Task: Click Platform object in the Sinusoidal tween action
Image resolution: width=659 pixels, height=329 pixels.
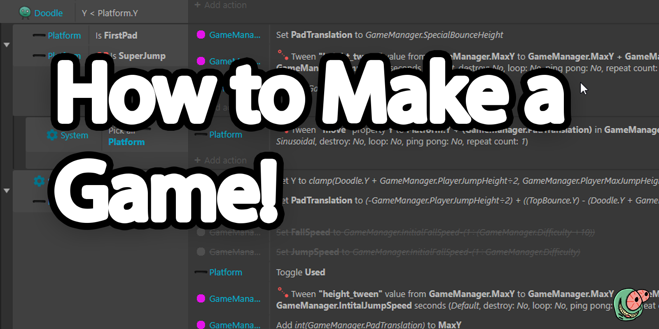Action: 225,135
